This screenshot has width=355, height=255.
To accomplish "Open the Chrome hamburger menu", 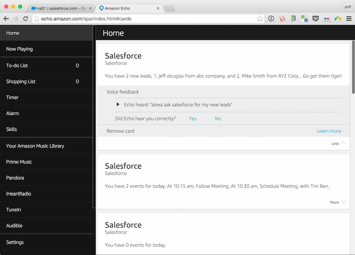I will (349, 19).
